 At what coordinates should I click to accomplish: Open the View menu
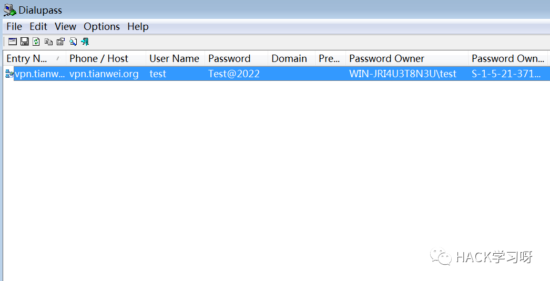click(x=65, y=26)
